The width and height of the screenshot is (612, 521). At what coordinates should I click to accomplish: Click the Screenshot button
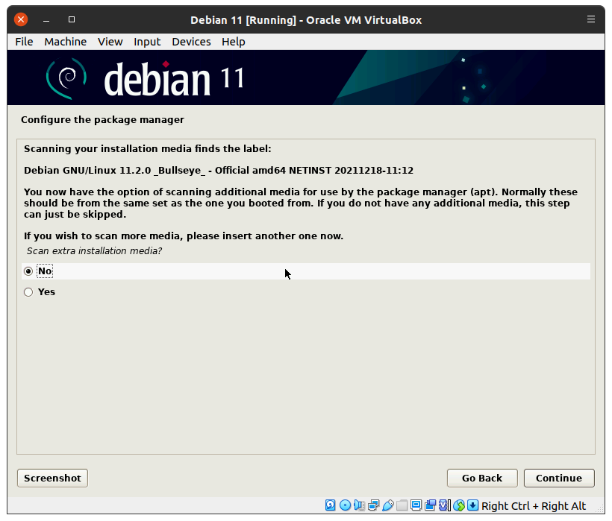click(52, 478)
